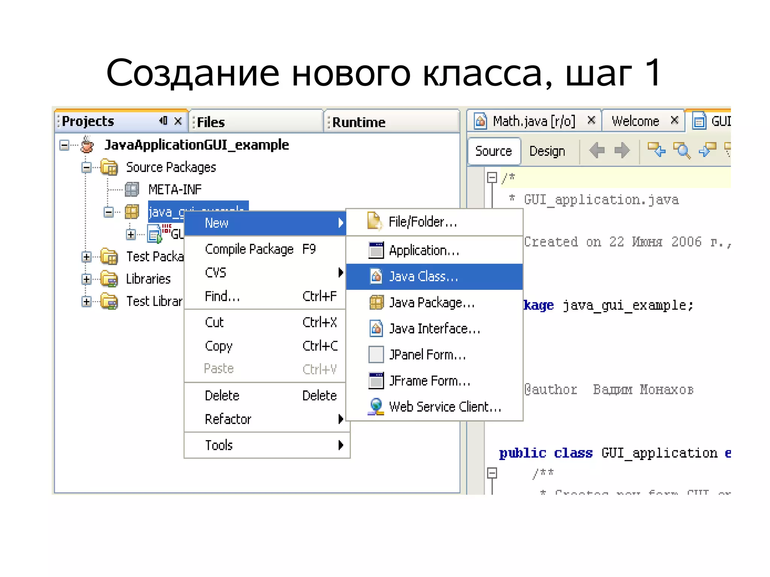Open the Welcome editor tab

[x=643, y=121]
